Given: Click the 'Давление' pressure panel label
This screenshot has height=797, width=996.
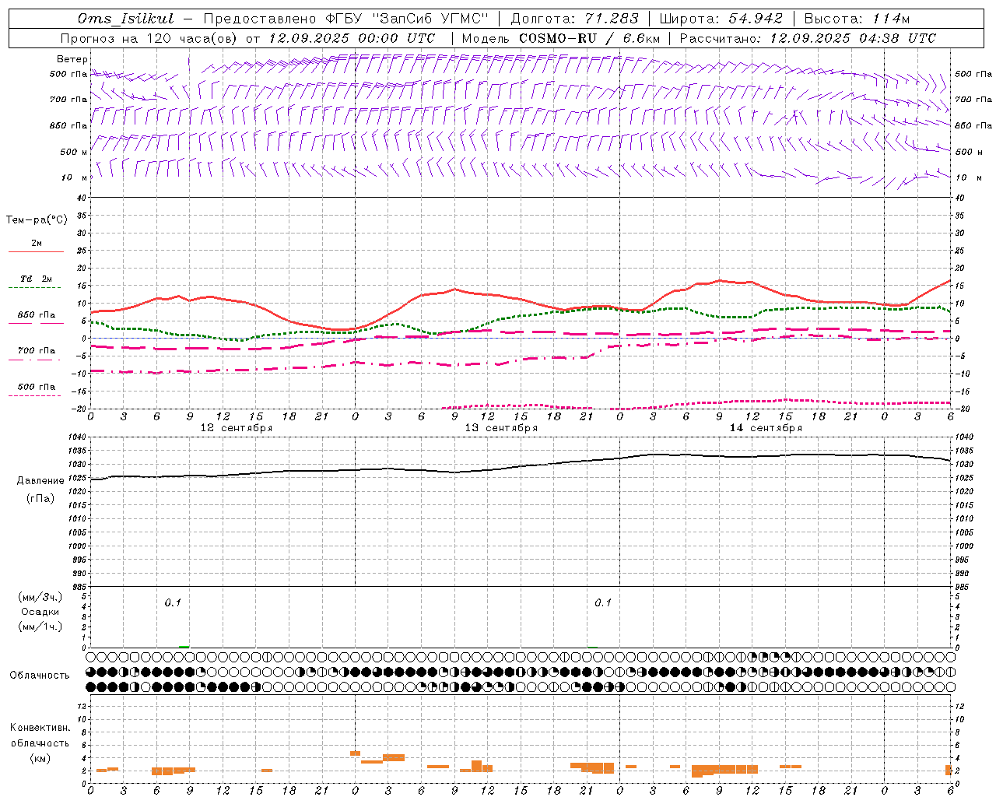Looking at the screenshot, I should [40, 481].
